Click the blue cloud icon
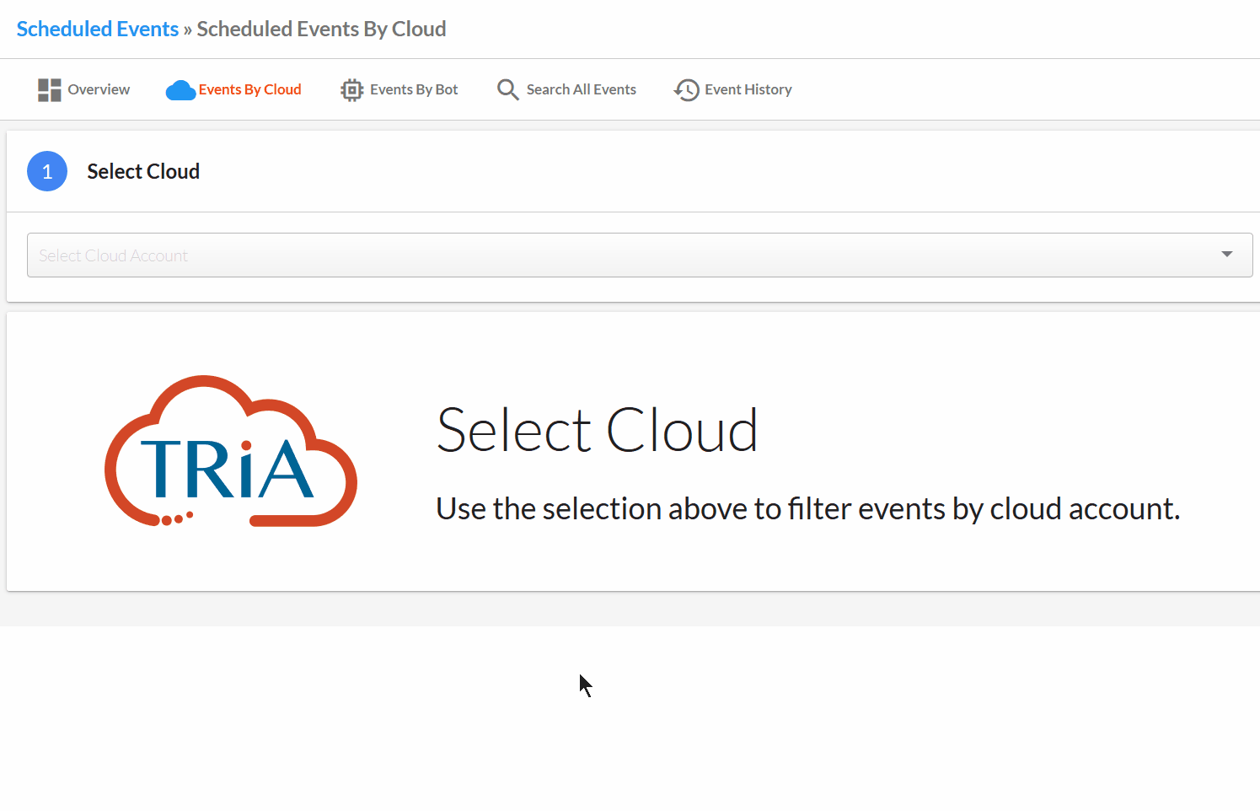 coord(180,90)
